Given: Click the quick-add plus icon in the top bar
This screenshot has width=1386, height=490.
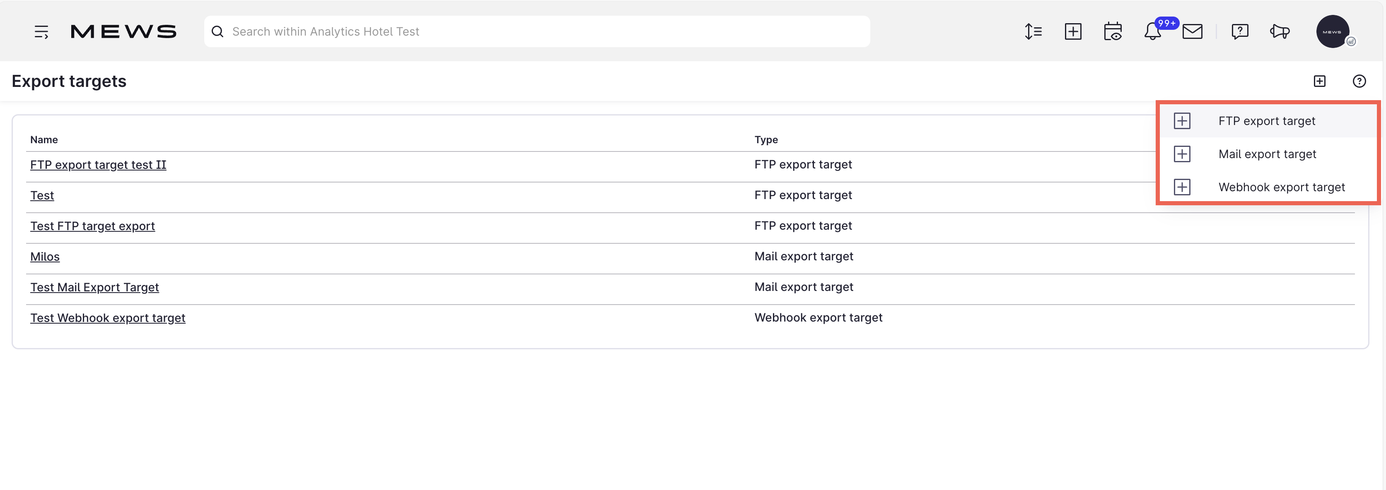Looking at the screenshot, I should point(1073,31).
